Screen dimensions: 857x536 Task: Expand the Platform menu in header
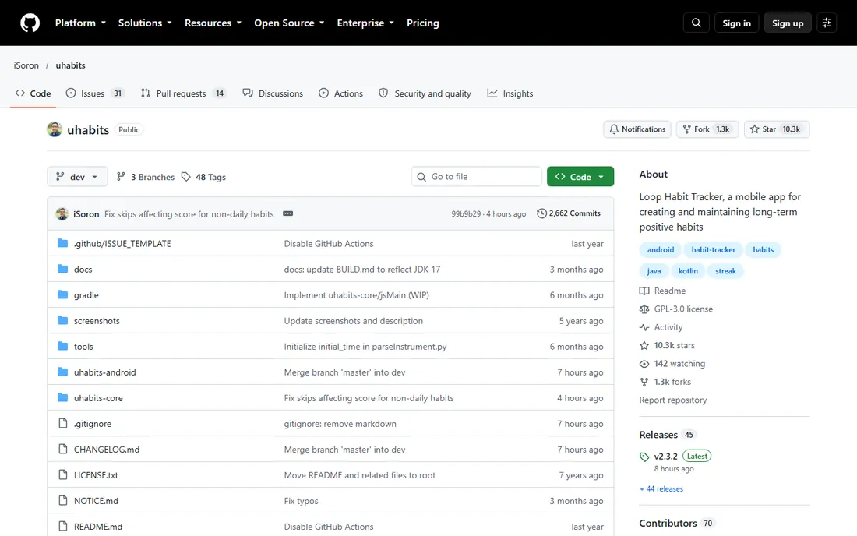click(x=80, y=23)
